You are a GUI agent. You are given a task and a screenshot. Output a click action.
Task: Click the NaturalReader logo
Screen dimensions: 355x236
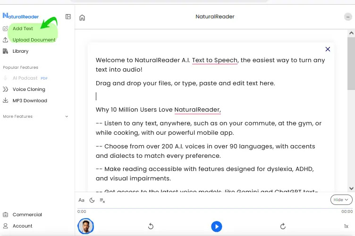[21, 16]
